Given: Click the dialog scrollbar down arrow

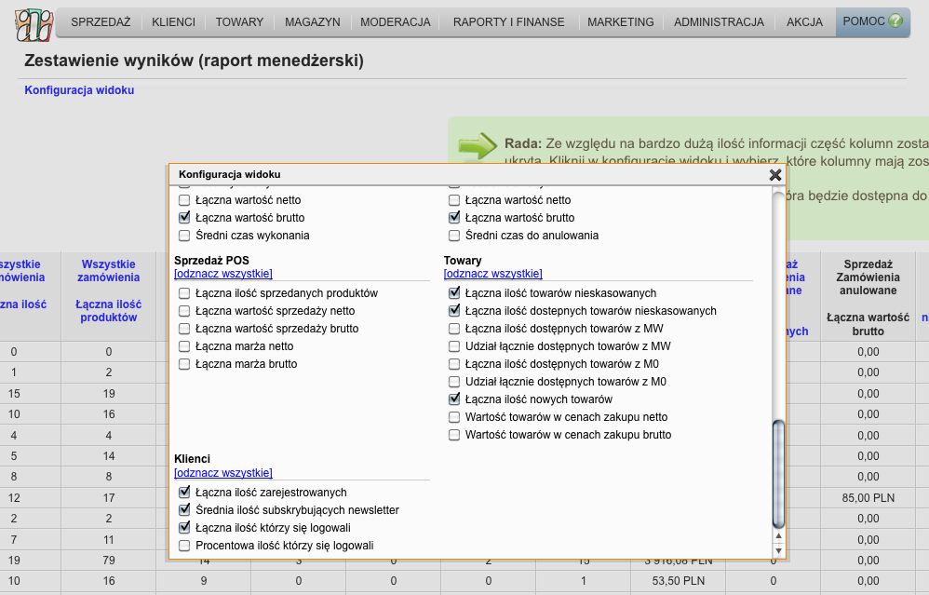Looking at the screenshot, I should (x=778, y=550).
